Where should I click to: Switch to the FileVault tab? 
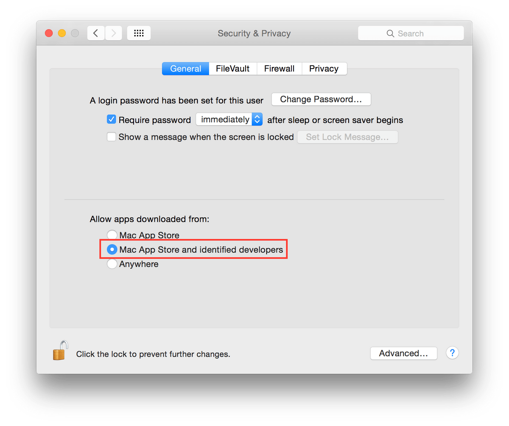click(x=232, y=68)
